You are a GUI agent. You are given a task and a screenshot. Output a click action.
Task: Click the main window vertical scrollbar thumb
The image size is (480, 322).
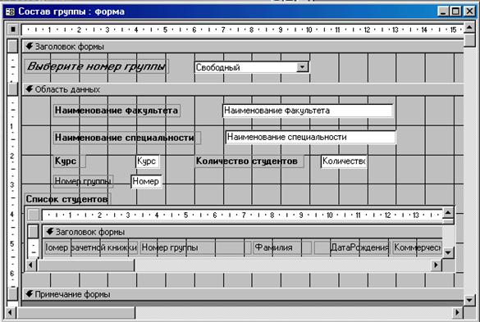[x=469, y=40]
